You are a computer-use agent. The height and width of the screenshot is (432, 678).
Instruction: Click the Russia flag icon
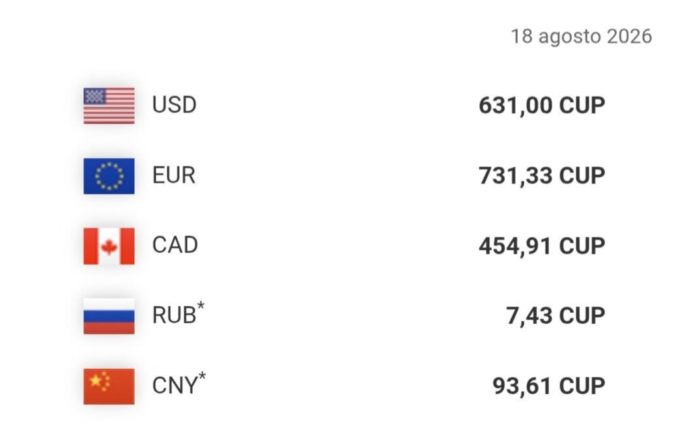[109, 316]
